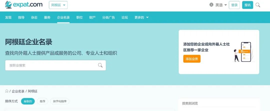
Task: Open 分类广告 in navigation
Action: [108, 17]
